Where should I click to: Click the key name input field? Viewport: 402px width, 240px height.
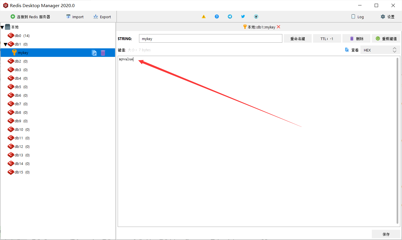[211, 38]
